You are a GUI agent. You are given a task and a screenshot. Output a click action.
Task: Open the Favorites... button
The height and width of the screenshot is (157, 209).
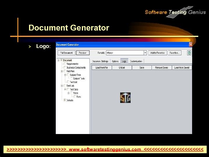[174, 53]
